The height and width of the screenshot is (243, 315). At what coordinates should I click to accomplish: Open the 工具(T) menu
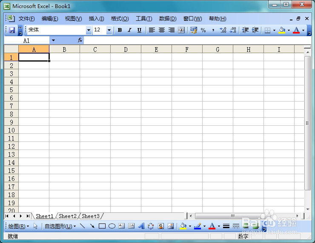coord(144,19)
